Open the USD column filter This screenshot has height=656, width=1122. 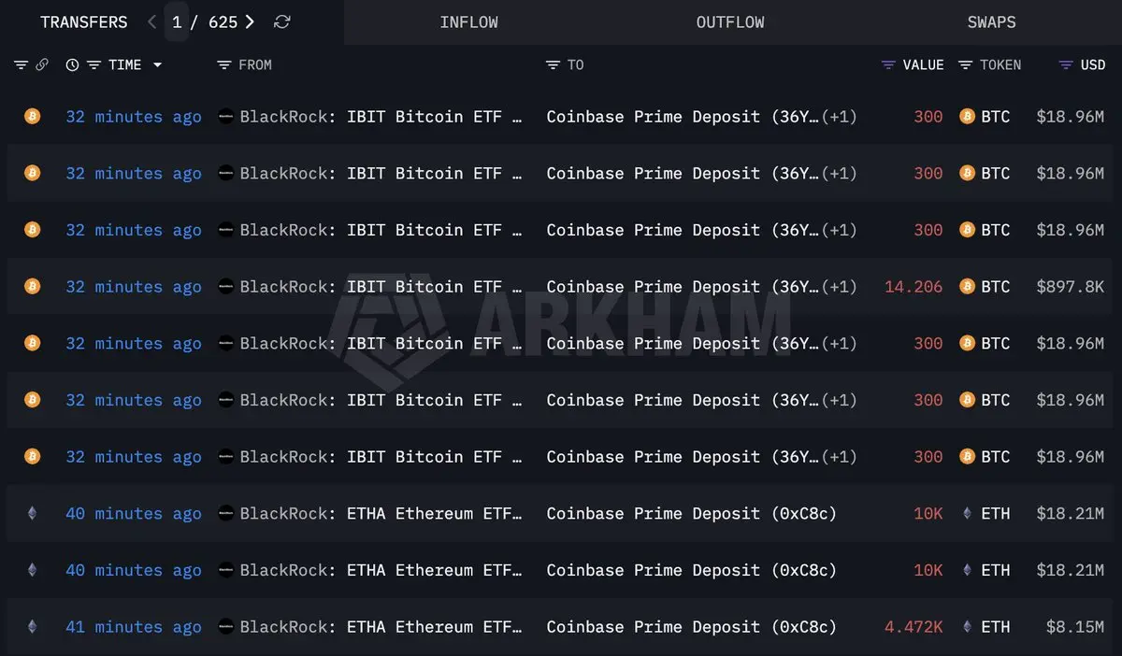[1065, 64]
